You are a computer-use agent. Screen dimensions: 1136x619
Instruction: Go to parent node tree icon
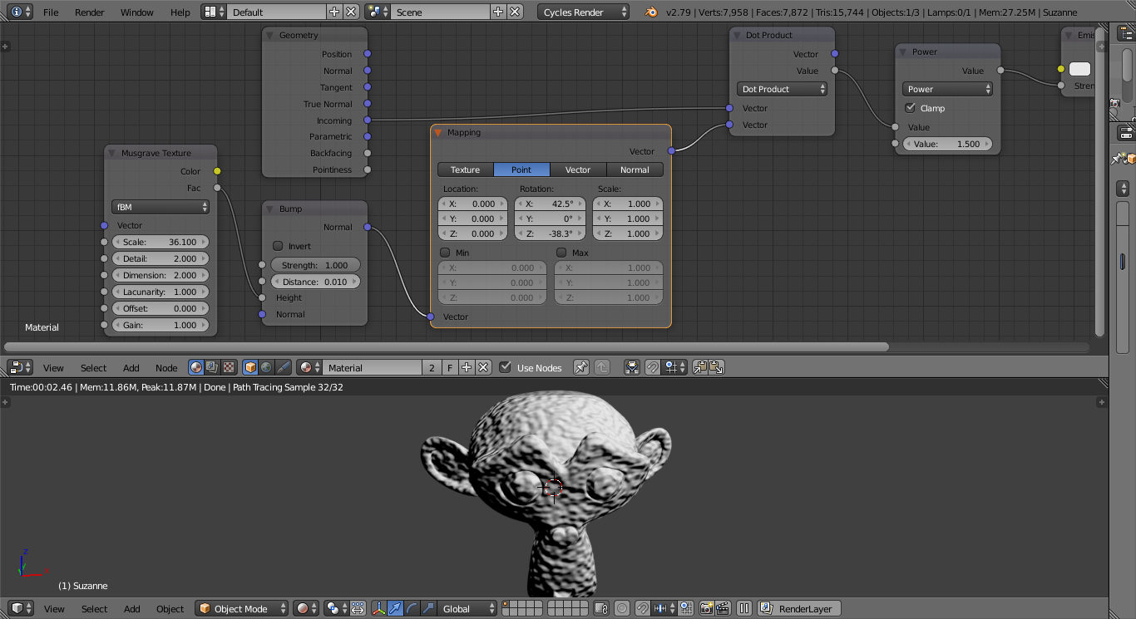pyautogui.click(x=602, y=367)
